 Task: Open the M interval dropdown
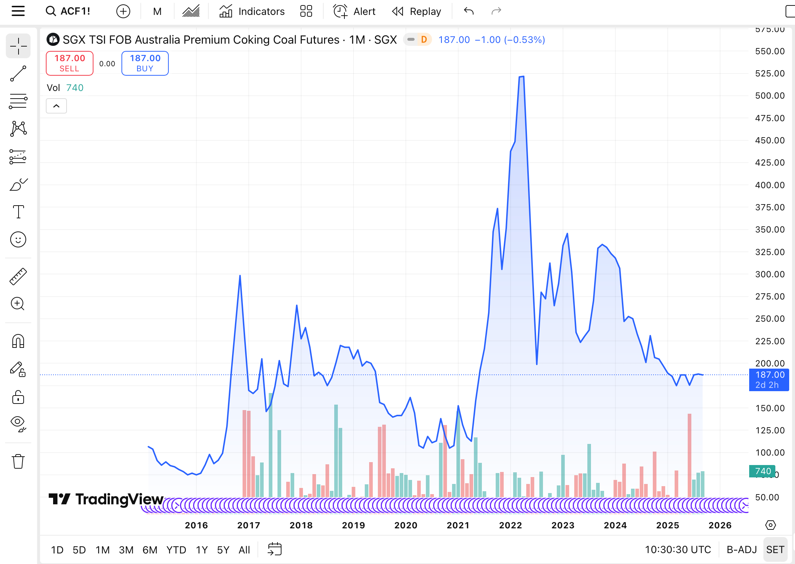[157, 11]
